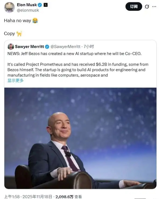
Task: Click the cat emoji after "Copy"
Action: 19,34
